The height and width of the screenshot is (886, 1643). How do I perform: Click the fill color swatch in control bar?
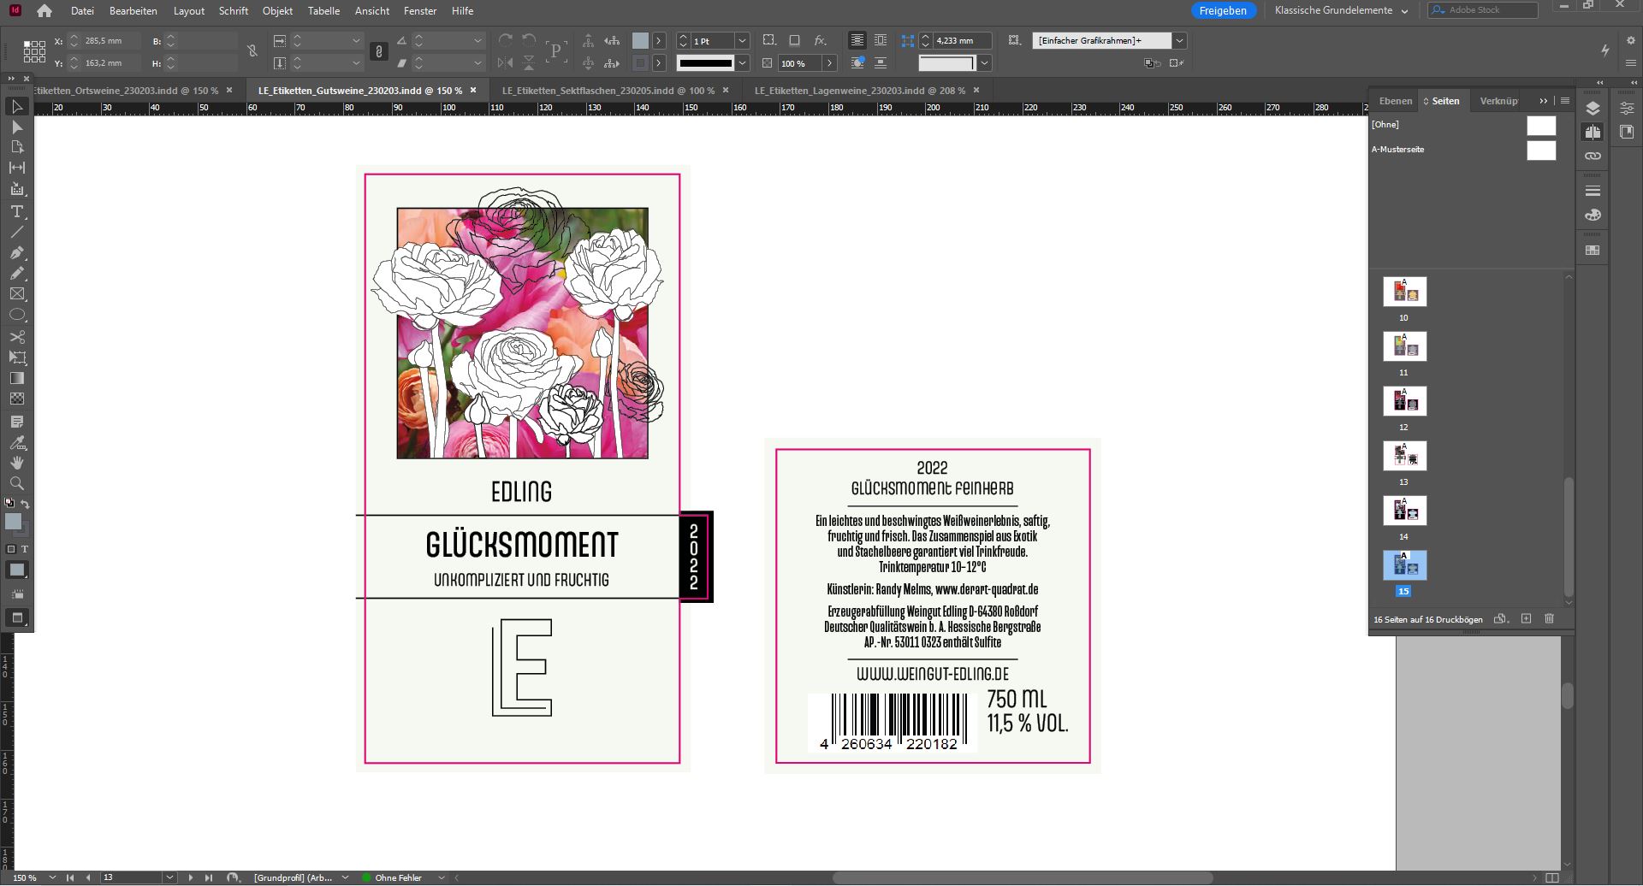(x=640, y=40)
